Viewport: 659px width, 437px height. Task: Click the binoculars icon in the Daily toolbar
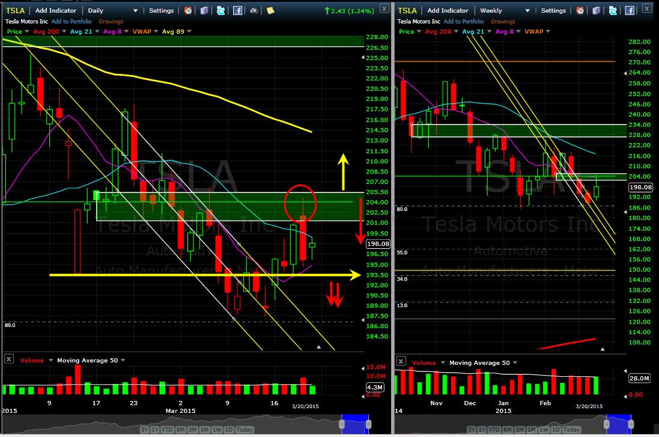coord(254,10)
